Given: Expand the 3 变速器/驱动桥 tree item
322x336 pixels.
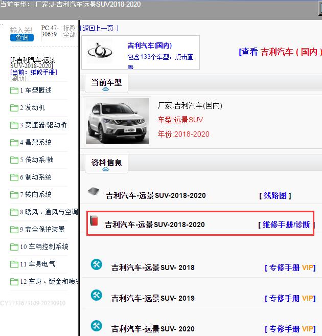Looking at the screenshot, I should point(43,125).
